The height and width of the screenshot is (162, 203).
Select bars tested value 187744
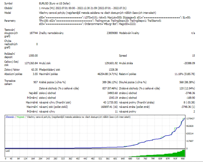pyautogui.click(x=33, y=33)
